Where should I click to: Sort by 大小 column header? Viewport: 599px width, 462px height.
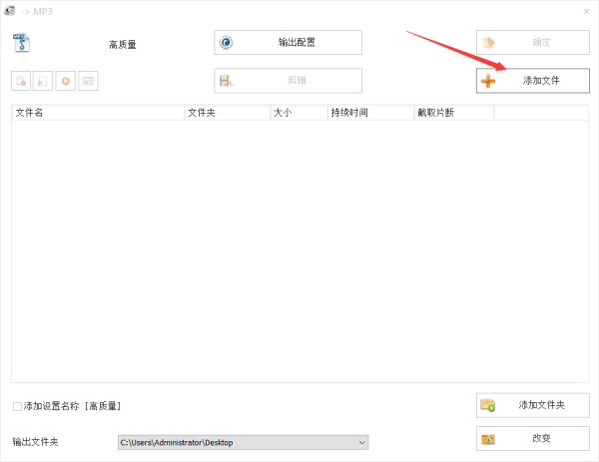299,113
